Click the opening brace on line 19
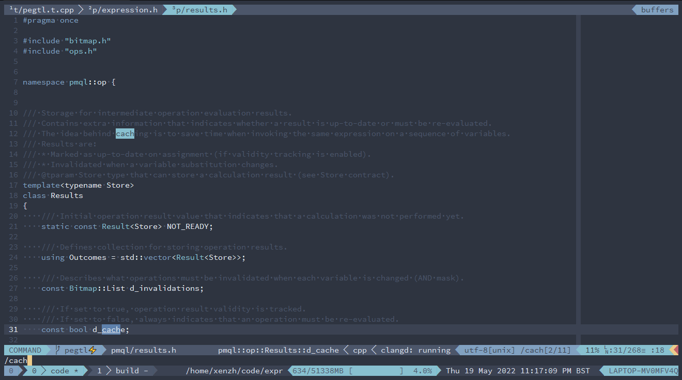This screenshot has height=380, width=682. (x=25, y=206)
